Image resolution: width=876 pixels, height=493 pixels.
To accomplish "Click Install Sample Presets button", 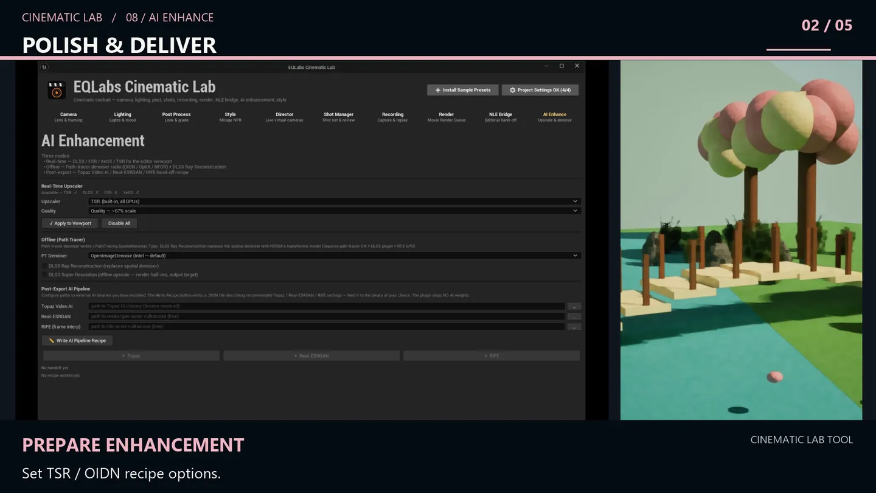I will [463, 90].
